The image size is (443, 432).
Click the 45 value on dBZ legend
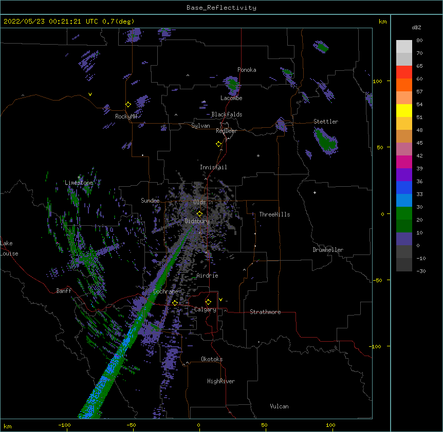419,143
